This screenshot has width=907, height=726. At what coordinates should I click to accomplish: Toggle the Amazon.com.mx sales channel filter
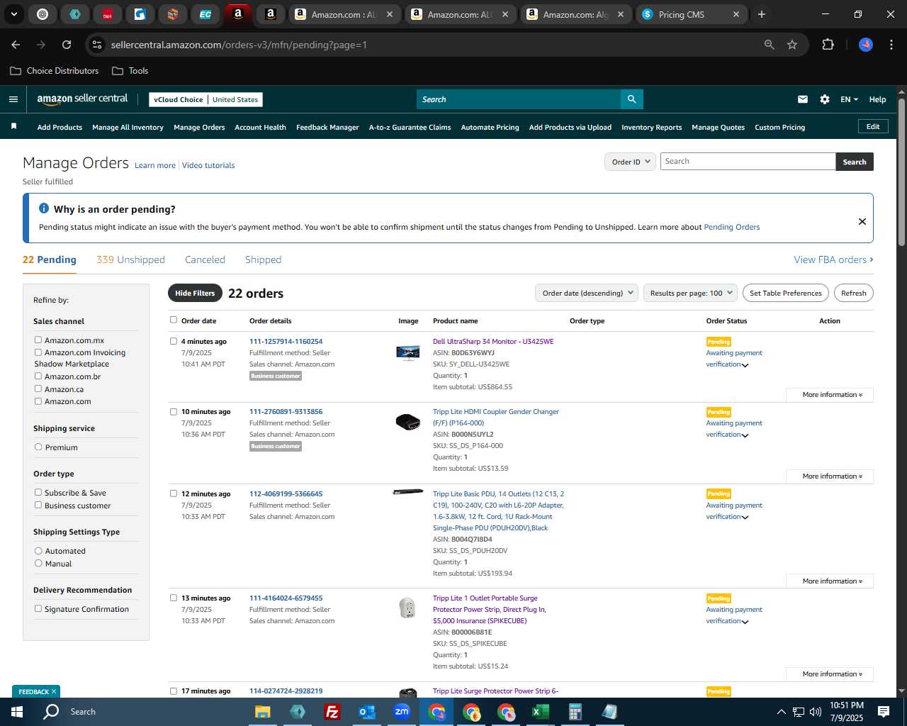click(x=38, y=340)
